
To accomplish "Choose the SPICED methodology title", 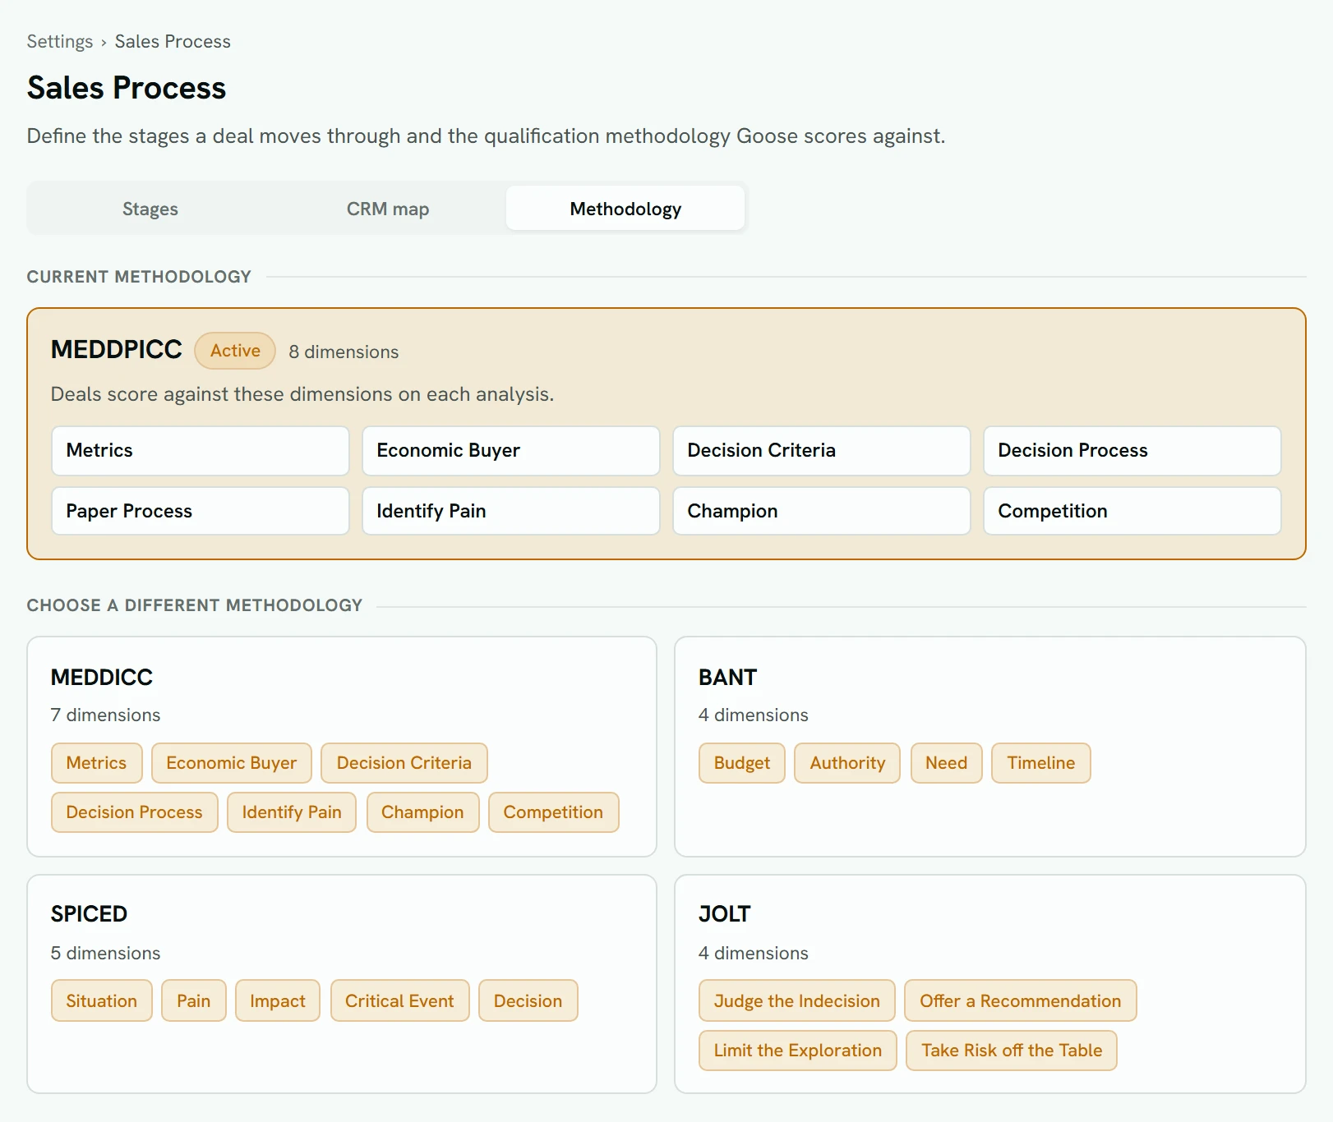I will point(89,913).
